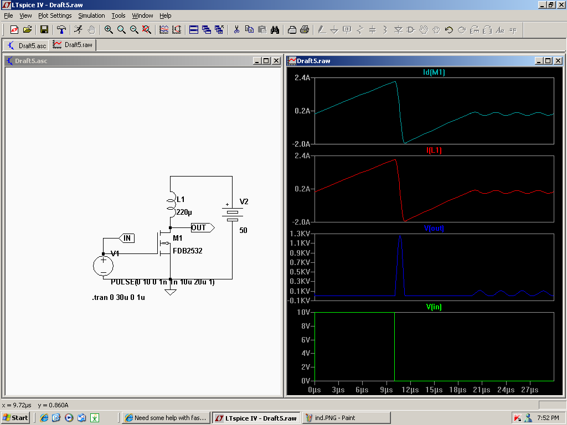567x425 pixels.
Task: Click the Print Setup icon
Action: click(292, 30)
